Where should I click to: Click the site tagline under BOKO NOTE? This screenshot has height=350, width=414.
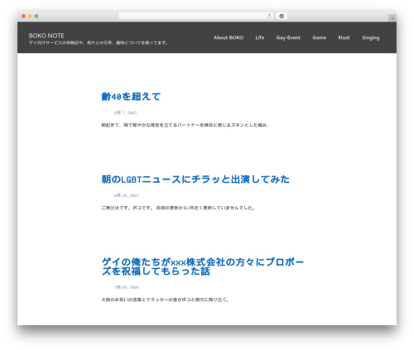click(99, 43)
